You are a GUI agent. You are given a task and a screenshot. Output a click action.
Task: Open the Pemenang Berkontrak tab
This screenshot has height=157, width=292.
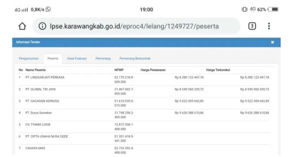pyautogui.click(x=135, y=59)
